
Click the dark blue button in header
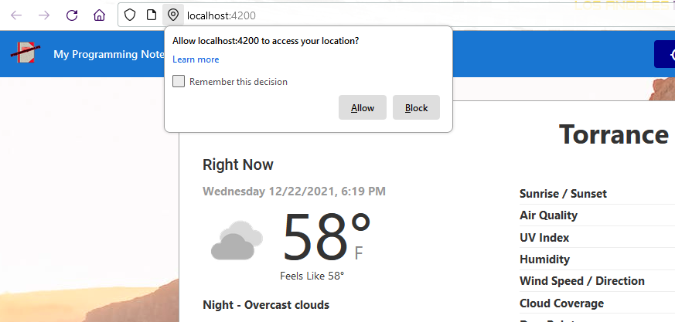tap(664, 54)
